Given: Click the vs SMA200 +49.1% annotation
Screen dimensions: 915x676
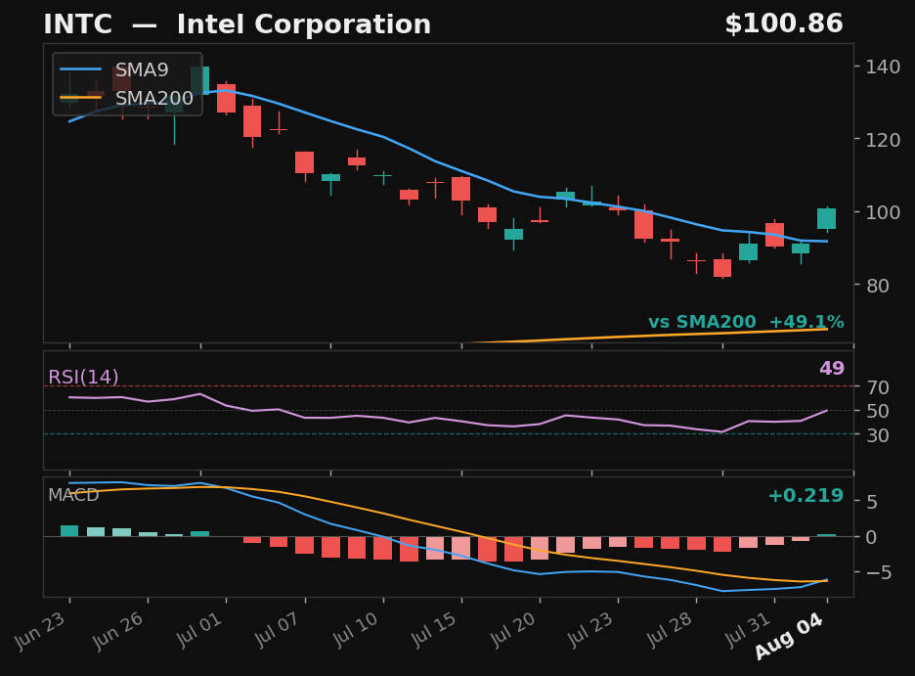Looking at the screenshot, I should pos(746,322).
